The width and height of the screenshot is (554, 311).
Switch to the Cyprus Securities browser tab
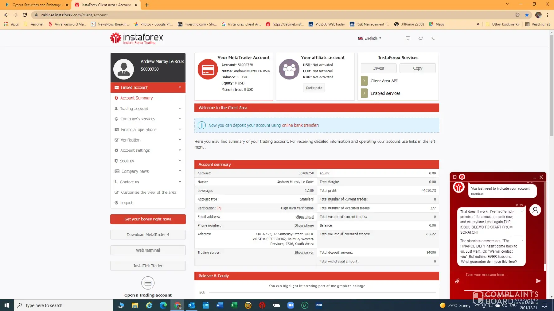pyautogui.click(x=36, y=5)
